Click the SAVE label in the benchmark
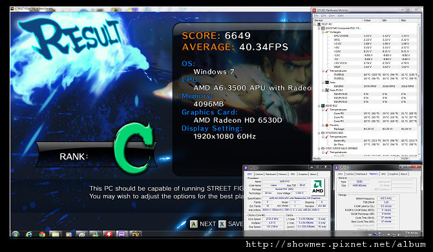The width and height of the screenshot is (433, 252). [235, 224]
